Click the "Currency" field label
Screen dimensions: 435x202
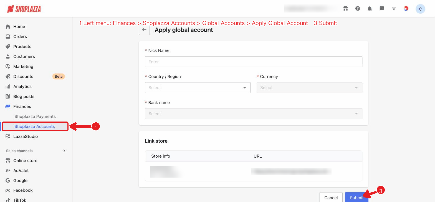[269, 77]
